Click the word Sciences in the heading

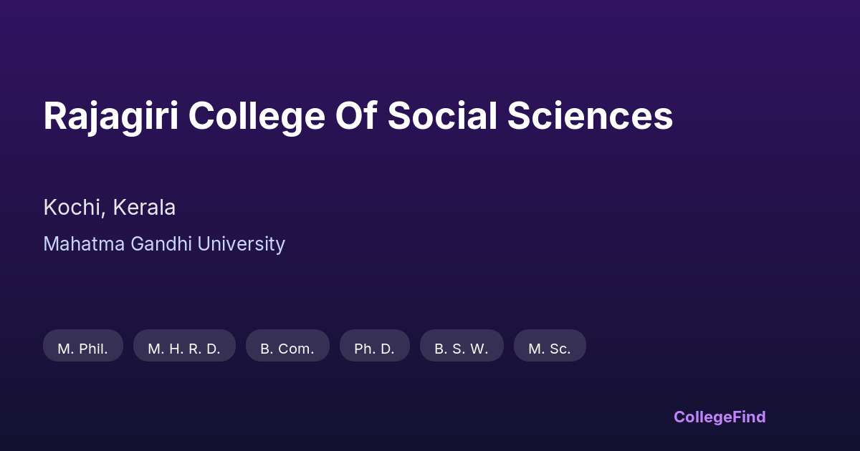coord(590,116)
